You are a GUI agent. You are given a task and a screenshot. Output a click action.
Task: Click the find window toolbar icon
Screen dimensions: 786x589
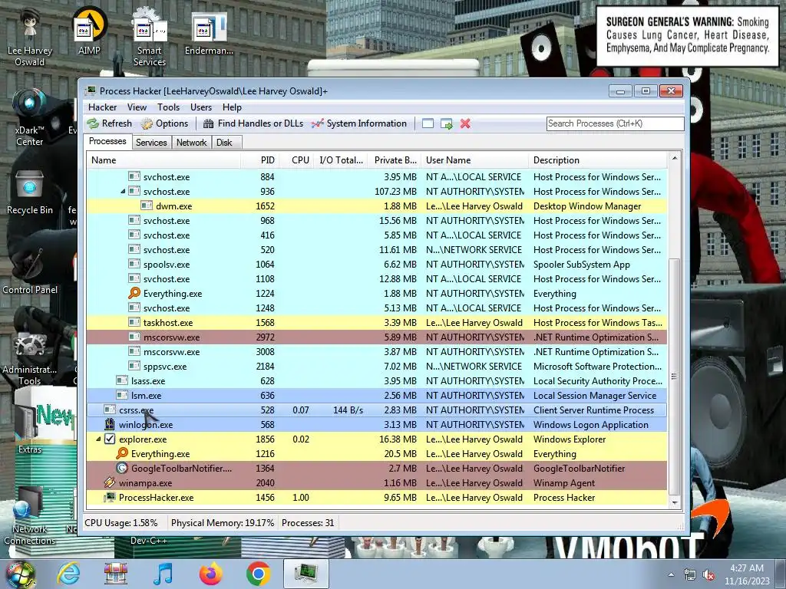tap(428, 123)
